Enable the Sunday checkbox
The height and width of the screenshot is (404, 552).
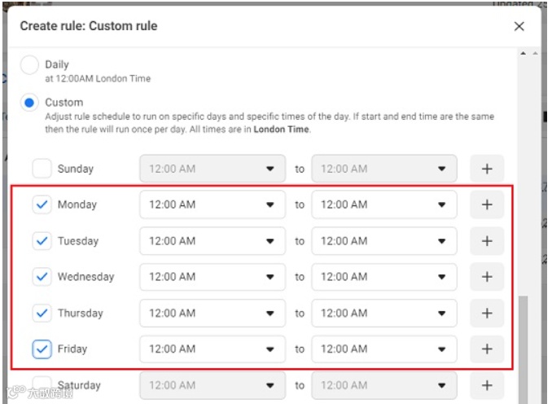(42, 169)
